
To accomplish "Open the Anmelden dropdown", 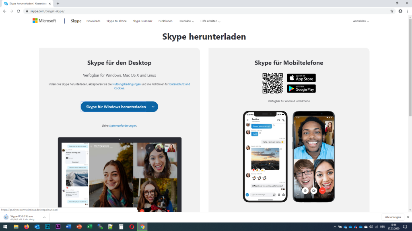I will [361, 21].
